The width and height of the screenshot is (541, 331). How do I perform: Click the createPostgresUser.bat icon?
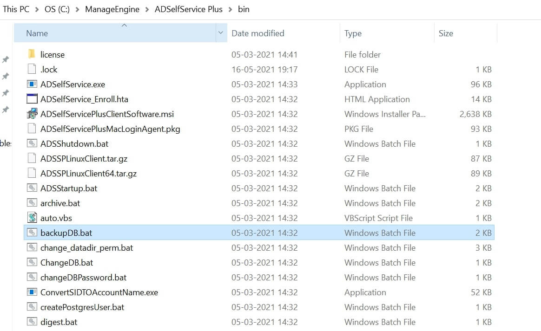(33, 307)
